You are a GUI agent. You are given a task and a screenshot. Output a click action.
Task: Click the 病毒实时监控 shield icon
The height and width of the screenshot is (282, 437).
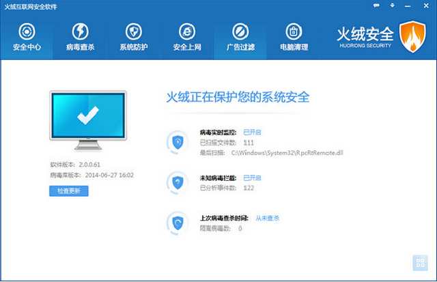[178, 141]
